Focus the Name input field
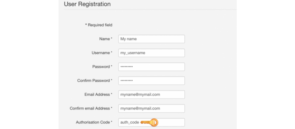 [152, 39]
